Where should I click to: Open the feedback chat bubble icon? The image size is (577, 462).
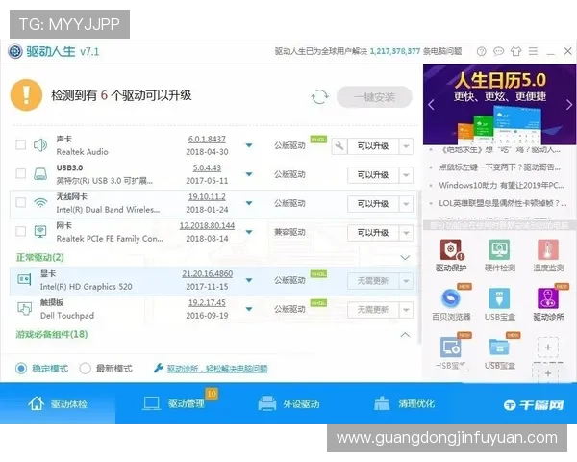498,51
